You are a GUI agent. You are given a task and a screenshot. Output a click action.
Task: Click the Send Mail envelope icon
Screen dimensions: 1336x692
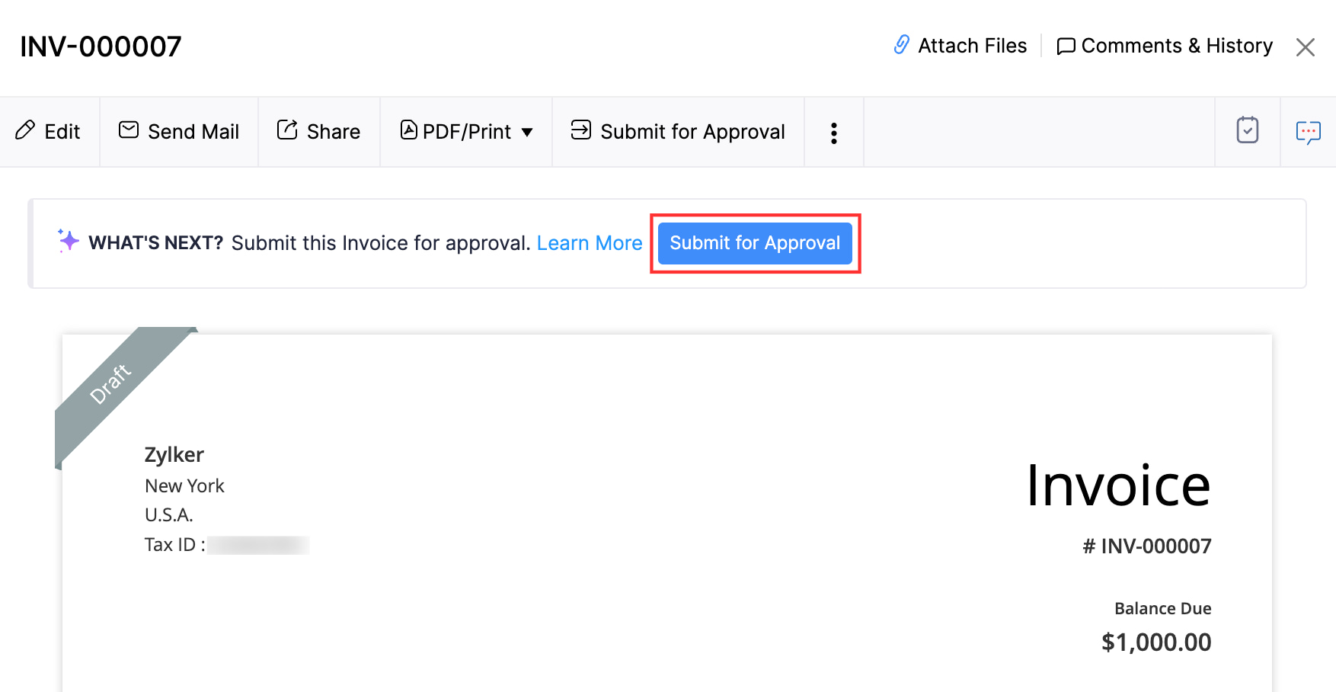point(129,130)
